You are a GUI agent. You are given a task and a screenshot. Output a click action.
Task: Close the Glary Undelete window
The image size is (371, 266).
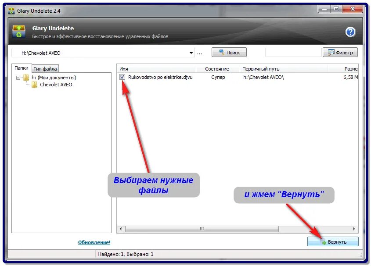[353, 9]
